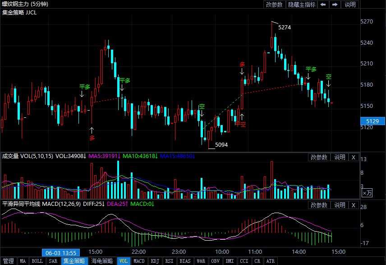Click the left arrow navigation button
The image size is (386, 265).
tap(323, 5)
